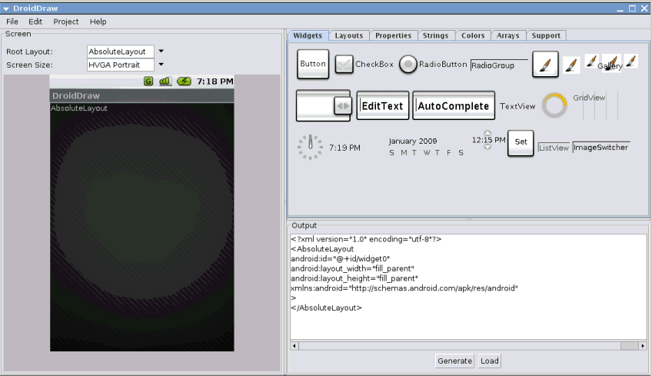Image resolution: width=652 pixels, height=376 pixels.
Task: Pick the ImageView paintbrush widget
Action: coord(571,65)
